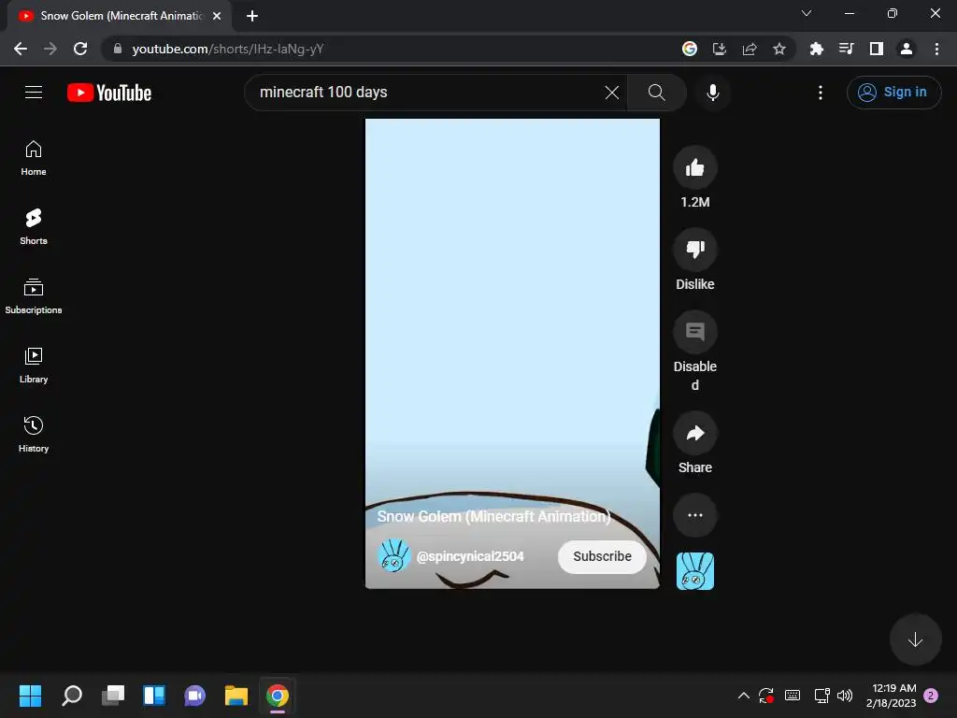Click the Google icon in address bar
The height and width of the screenshot is (718, 957).
pos(689,49)
